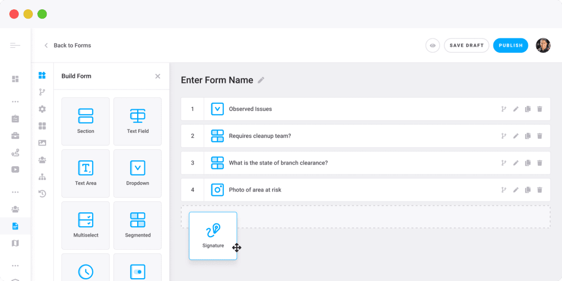Duplicate the Photo of area at risk field

[527, 189]
